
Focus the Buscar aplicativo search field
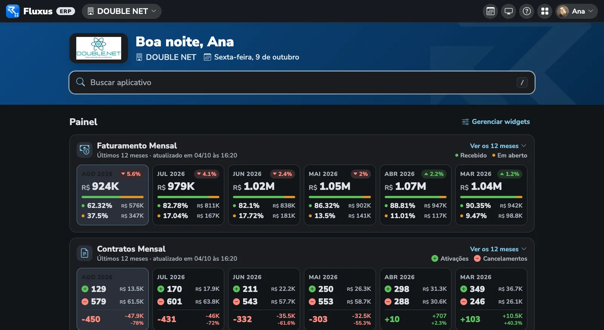pos(302,82)
